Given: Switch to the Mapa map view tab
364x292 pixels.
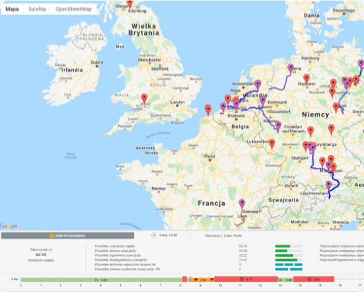Looking at the screenshot, I should (x=12, y=9).
